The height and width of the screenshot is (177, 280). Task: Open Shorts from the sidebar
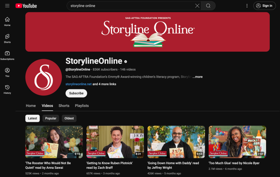tap(7, 38)
